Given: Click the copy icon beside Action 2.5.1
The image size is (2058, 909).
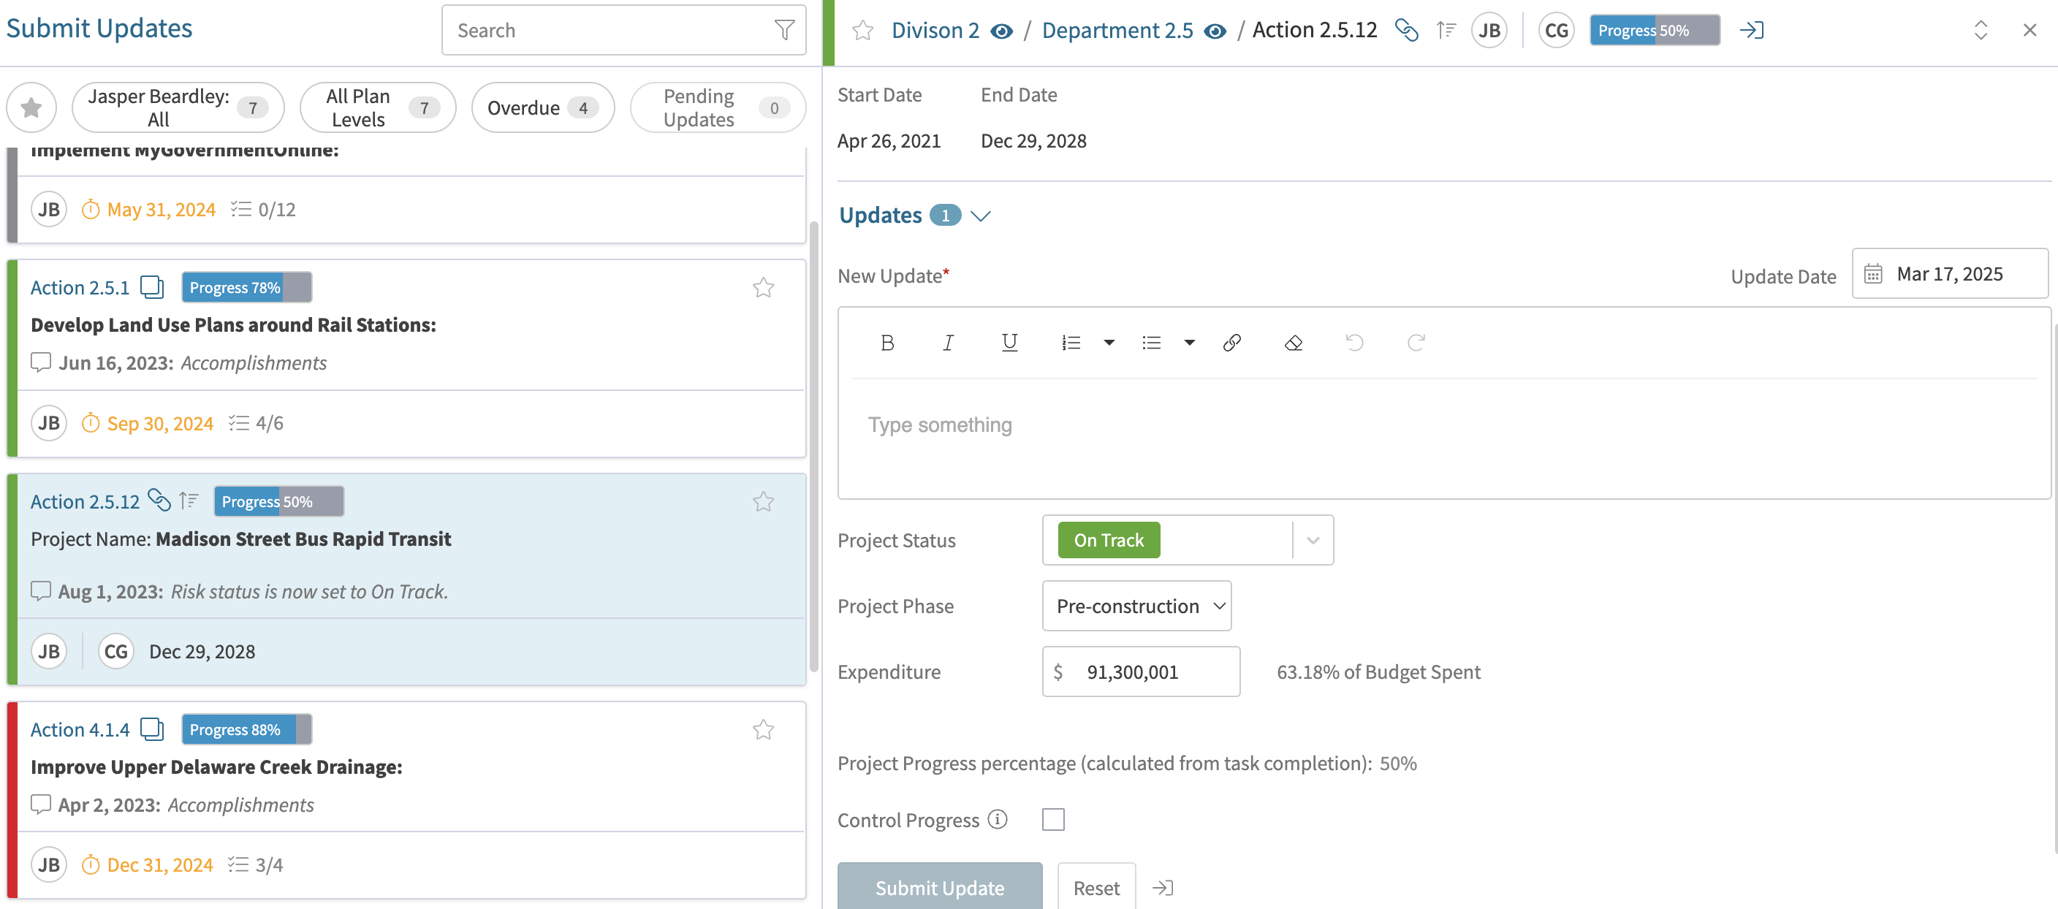Looking at the screenshot, I should [x=152, y=286].
